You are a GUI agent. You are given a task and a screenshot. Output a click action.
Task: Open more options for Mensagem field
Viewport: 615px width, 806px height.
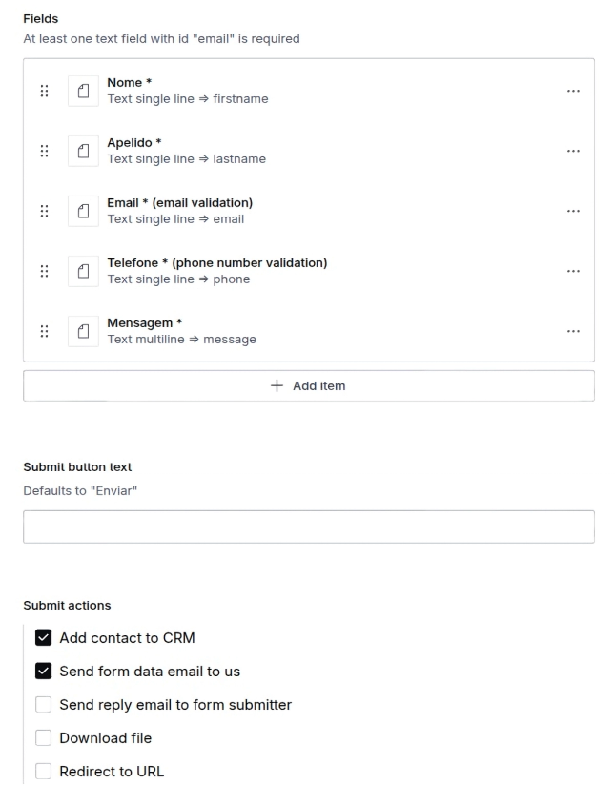tap(572, 331)
